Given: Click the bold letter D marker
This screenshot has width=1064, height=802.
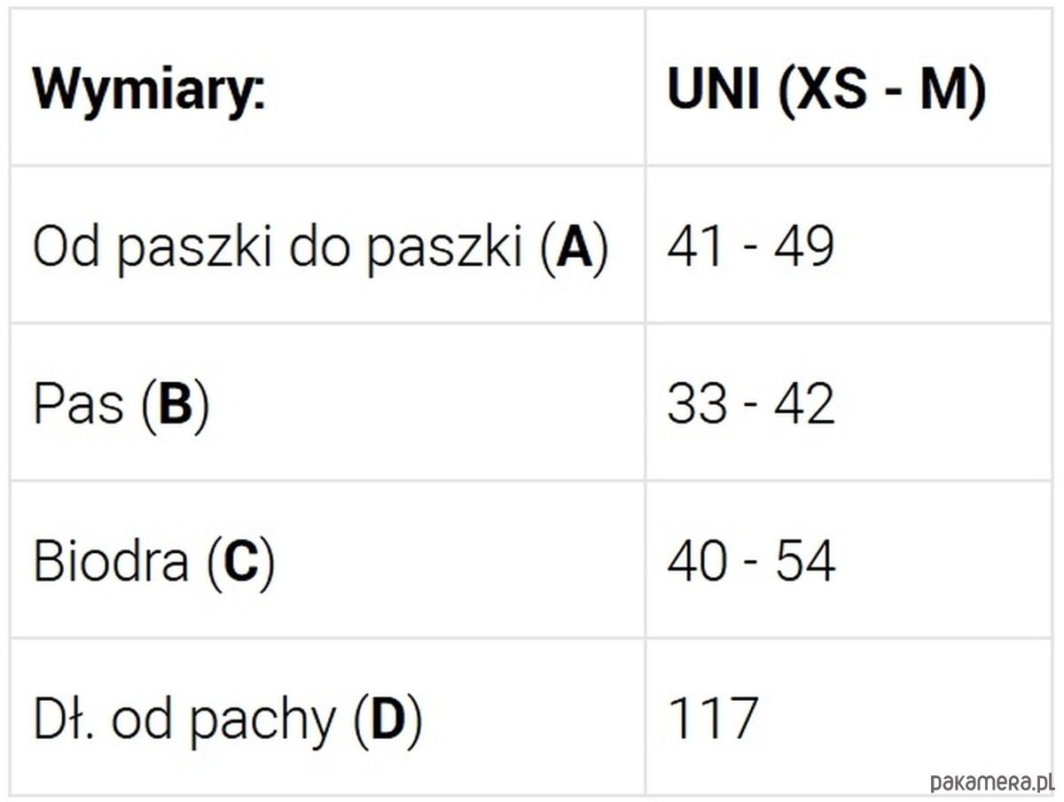Looking at the screenshot, I should [387, 720].
